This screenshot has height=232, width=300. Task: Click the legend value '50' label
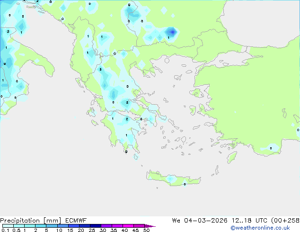pos(146,230)
